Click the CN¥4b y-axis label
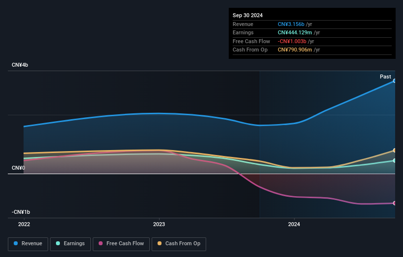This screenshot has height=257, width=403. point(20,65)
